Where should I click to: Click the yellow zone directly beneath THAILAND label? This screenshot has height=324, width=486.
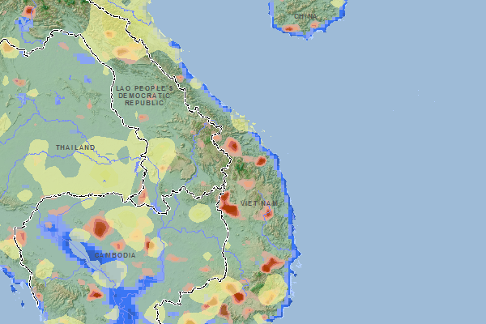pos(73,166)
